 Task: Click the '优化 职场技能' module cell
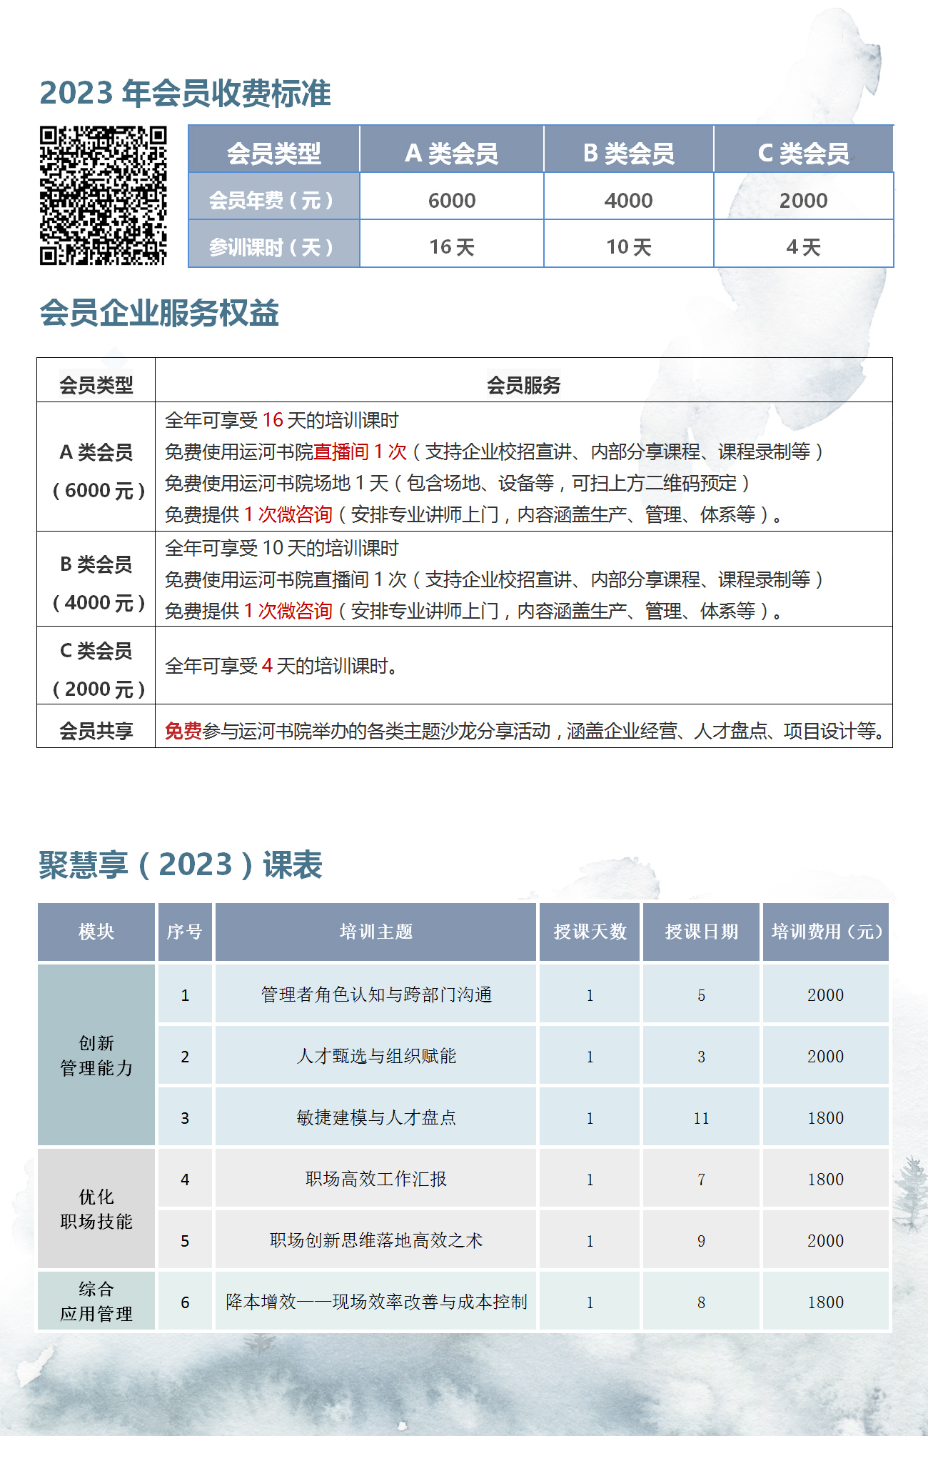[x=96, y=1209]
